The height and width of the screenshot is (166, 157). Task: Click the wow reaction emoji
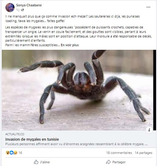tap(8, 152)
